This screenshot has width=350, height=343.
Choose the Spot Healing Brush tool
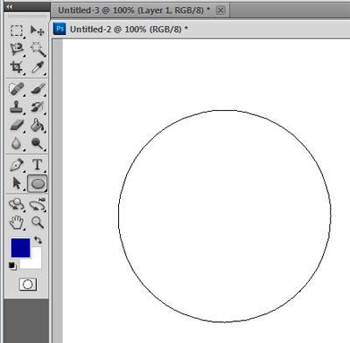pyautogui.click(x=17, y=89)
